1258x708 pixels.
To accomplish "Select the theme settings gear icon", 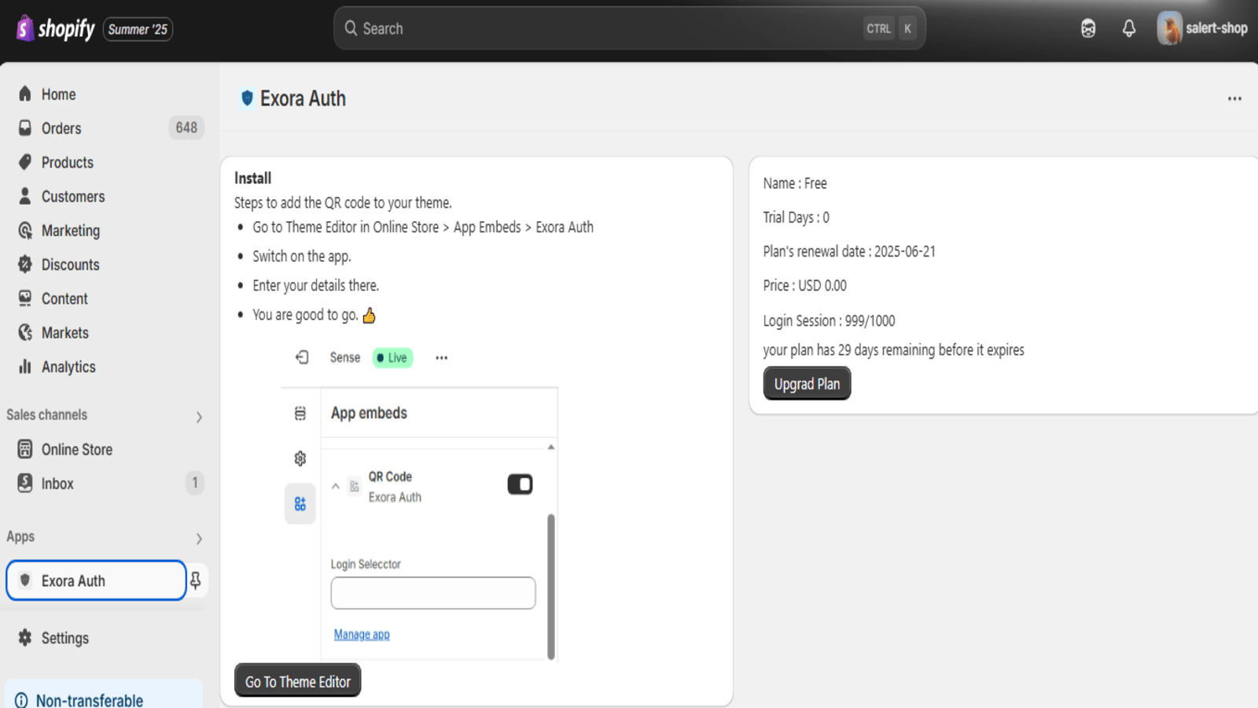I will point(300,458).
